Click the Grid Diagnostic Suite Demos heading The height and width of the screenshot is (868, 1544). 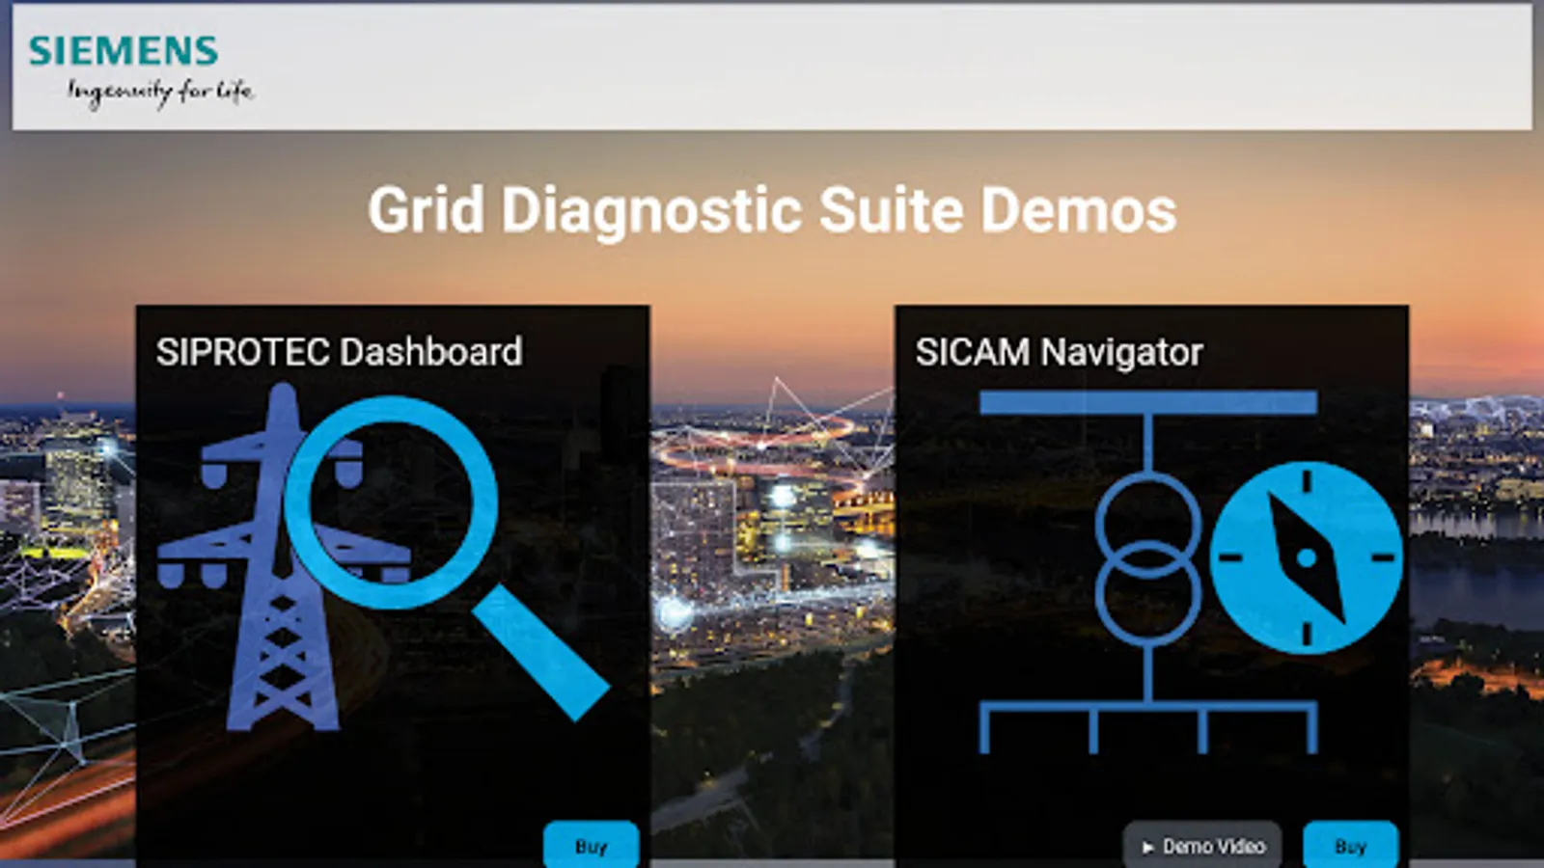(772, 210)
